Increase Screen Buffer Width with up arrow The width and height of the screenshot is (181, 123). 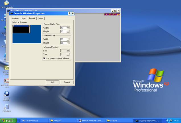tap(68, 27)
